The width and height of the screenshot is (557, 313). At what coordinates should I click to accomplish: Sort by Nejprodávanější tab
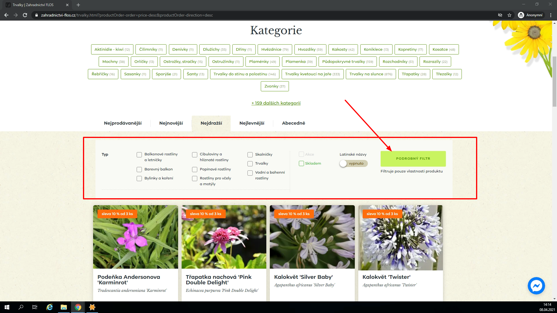(123, 123)
